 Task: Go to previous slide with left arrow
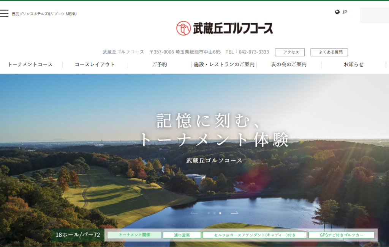194,213
